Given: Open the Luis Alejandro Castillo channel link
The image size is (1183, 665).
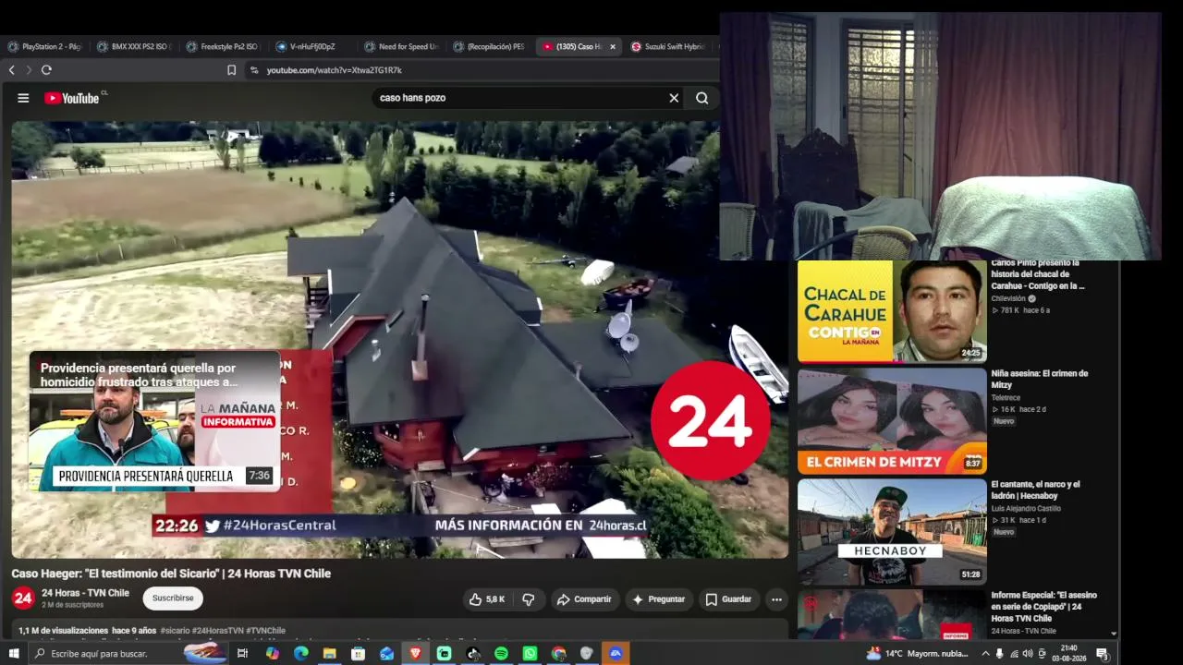Looking at the screenshot, I should point(1026,509).
